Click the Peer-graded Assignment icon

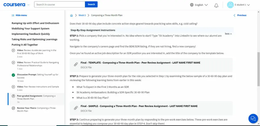tap(13, 96)
